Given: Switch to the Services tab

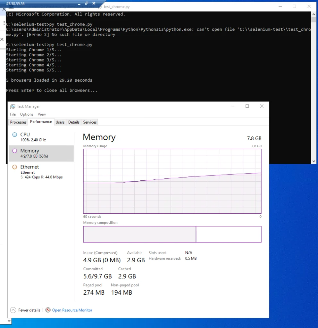Looking at the screenshot, I should click(90, 122).
